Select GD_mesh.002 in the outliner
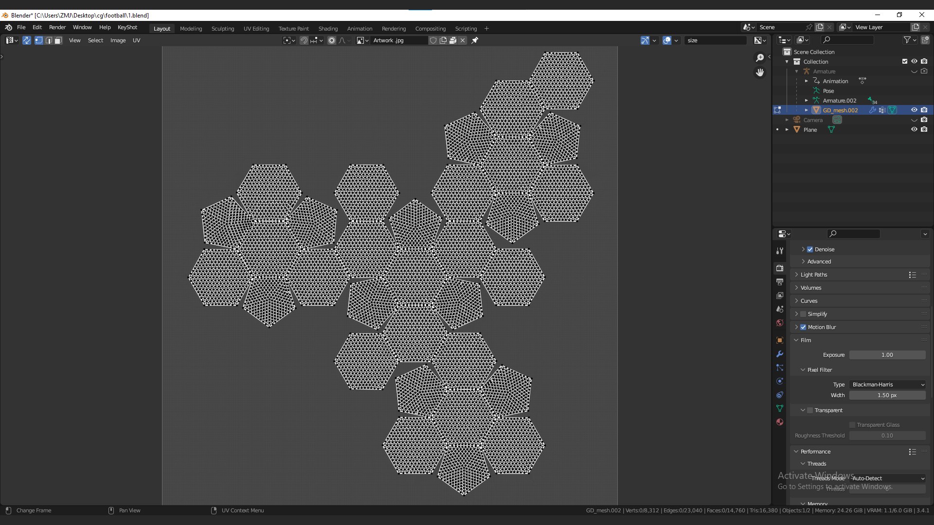The width and height of the screenshot is (934, 525). pos(840,110)
